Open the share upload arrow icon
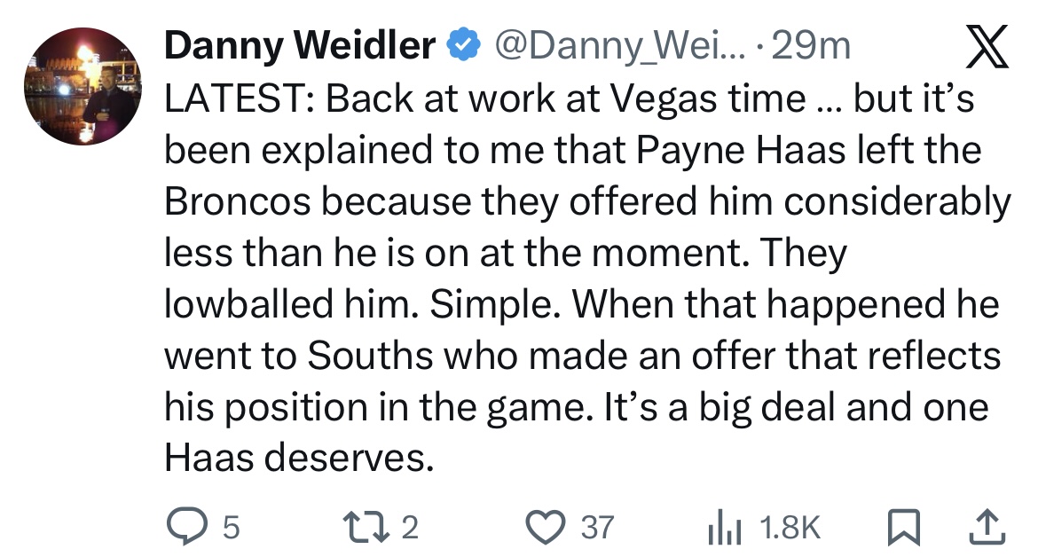Image resolution: width=1038 pixels, height=557 pixels. coord(987,527)
